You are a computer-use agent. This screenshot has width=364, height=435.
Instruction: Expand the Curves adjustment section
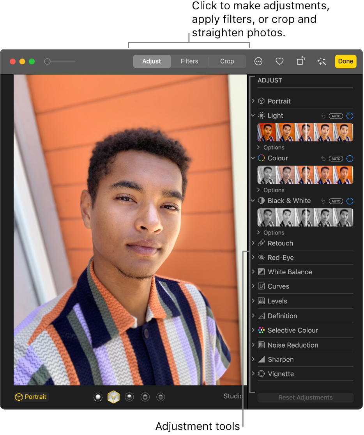(253, 286)
